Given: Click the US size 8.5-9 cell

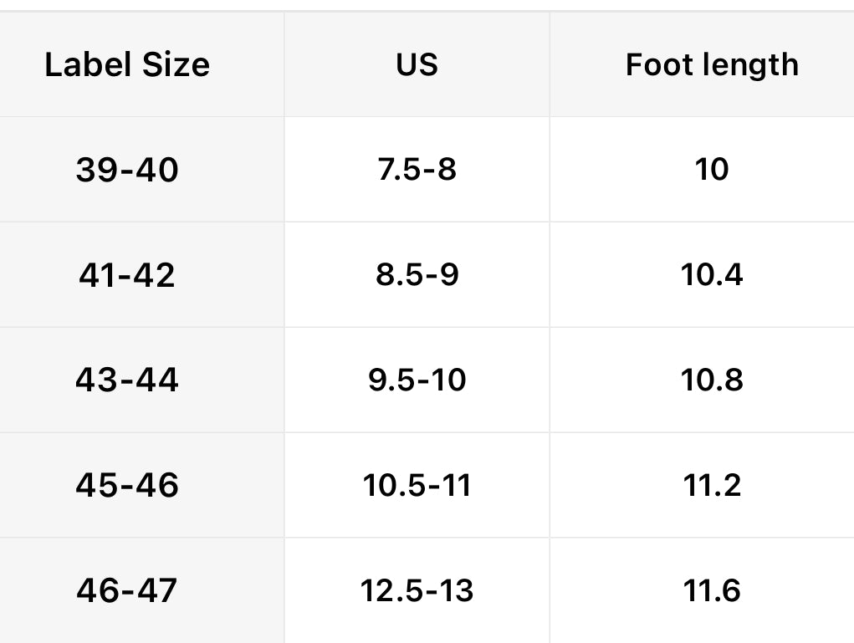Looking at the screenshot, I should coord(417,275).
